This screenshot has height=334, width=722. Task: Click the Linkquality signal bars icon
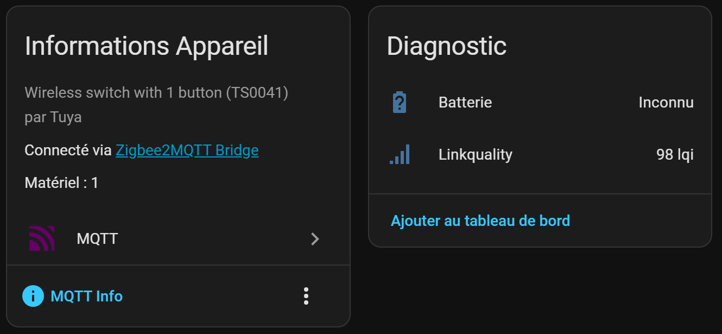400,155
